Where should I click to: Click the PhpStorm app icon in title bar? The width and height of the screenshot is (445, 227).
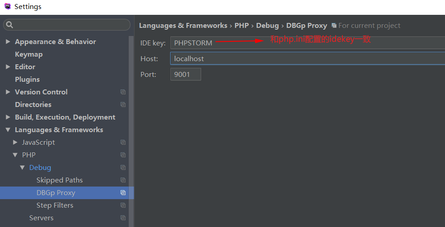coord(8,6)
